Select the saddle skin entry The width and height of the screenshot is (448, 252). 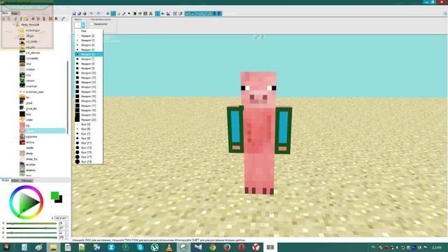pos(29,148)
